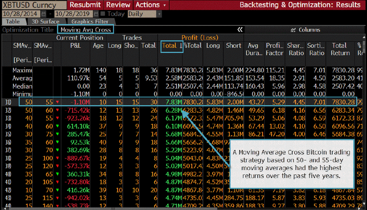Click the Moving Avg Cross title field
This screenshot has width=367, height=210.
(x=85, y=30)
